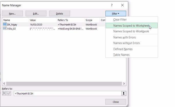The width and height of the screenshot is (175, 107).
Task: Sort by the Value column header
Action: pyautogui.click(x=33, y=20)
